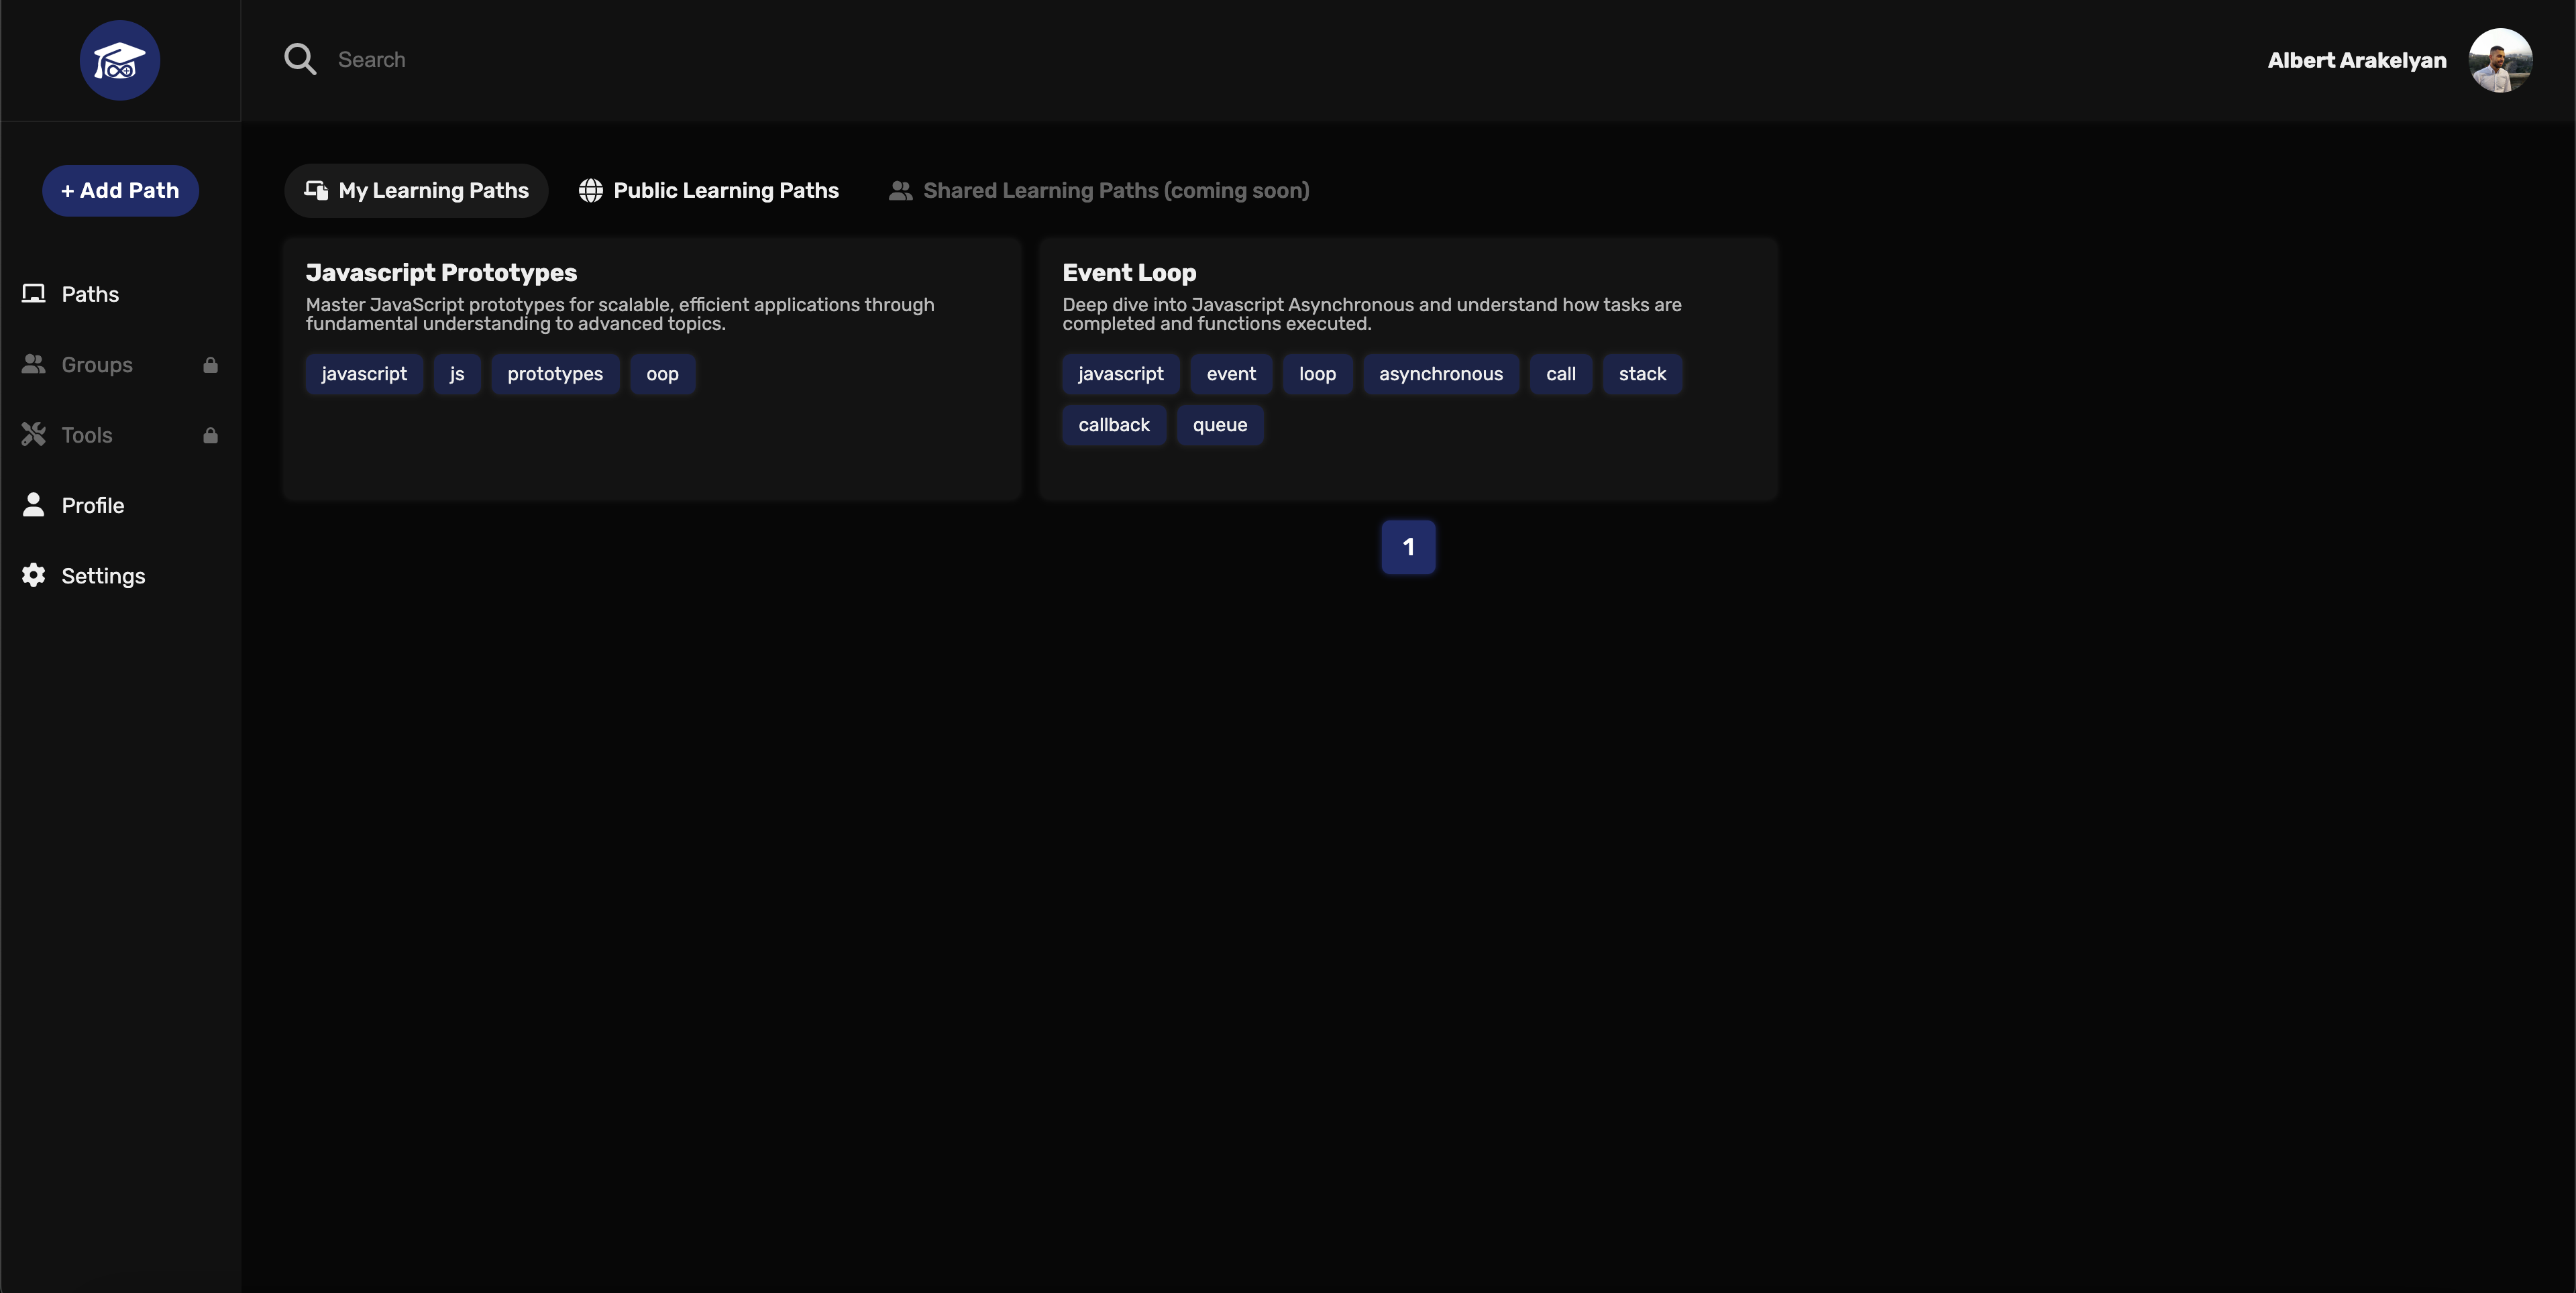Click javascript tag on Event Loop card
2576x1293 pixels.
pos(1121,374)
